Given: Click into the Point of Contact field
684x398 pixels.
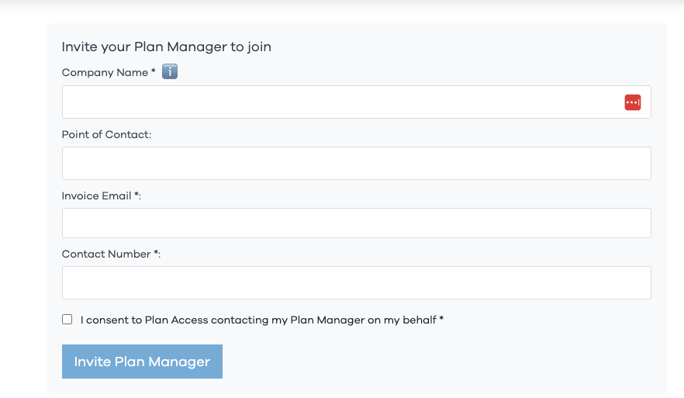Looking at the screenshot, I should pos(356,163).
